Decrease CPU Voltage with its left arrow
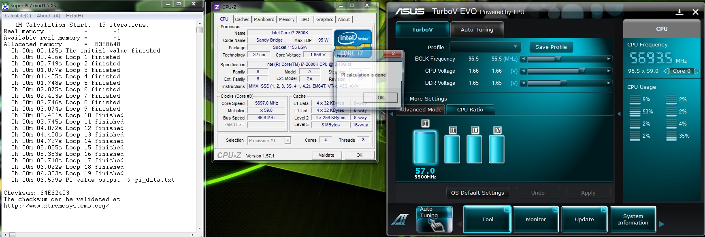This screenshot has height=237, width=705. pyautogui.click(x=524, y=71)
